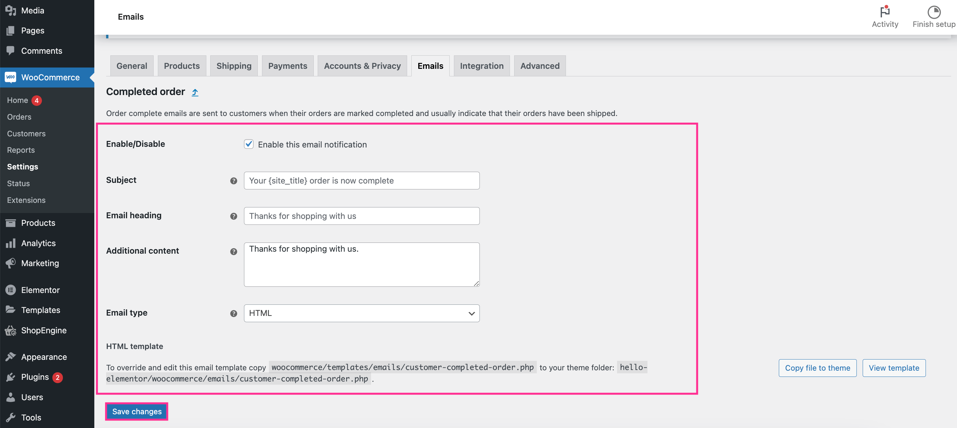This screenshot has width=957, height=428.
Task: Enable the Completed order email notification
Action: [249, 144]
